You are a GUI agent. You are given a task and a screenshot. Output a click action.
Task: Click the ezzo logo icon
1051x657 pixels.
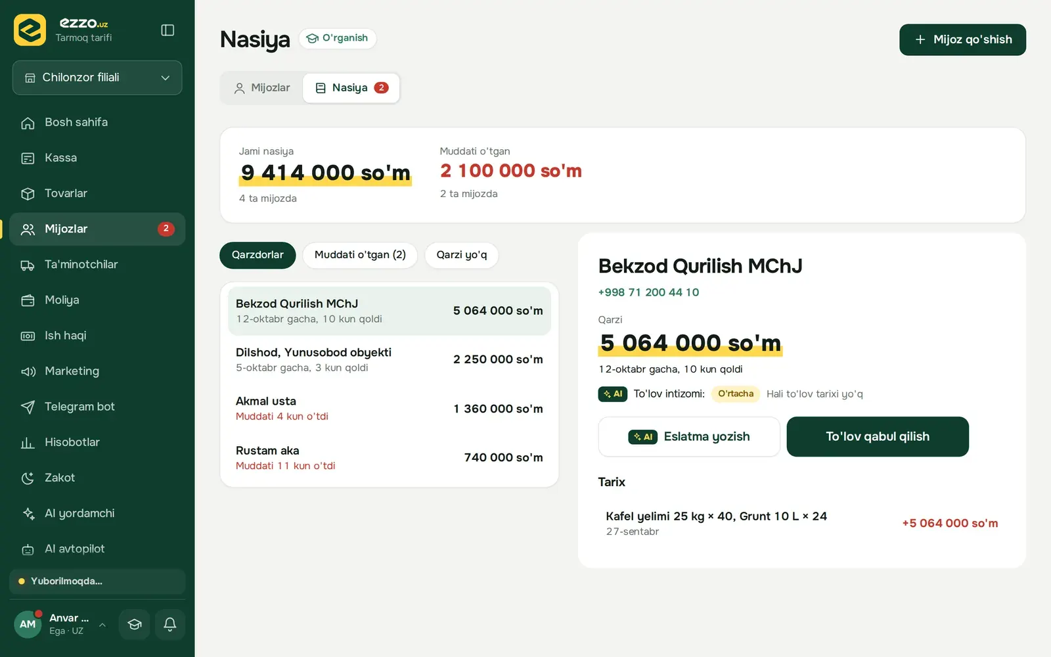[x=30, y=30]
